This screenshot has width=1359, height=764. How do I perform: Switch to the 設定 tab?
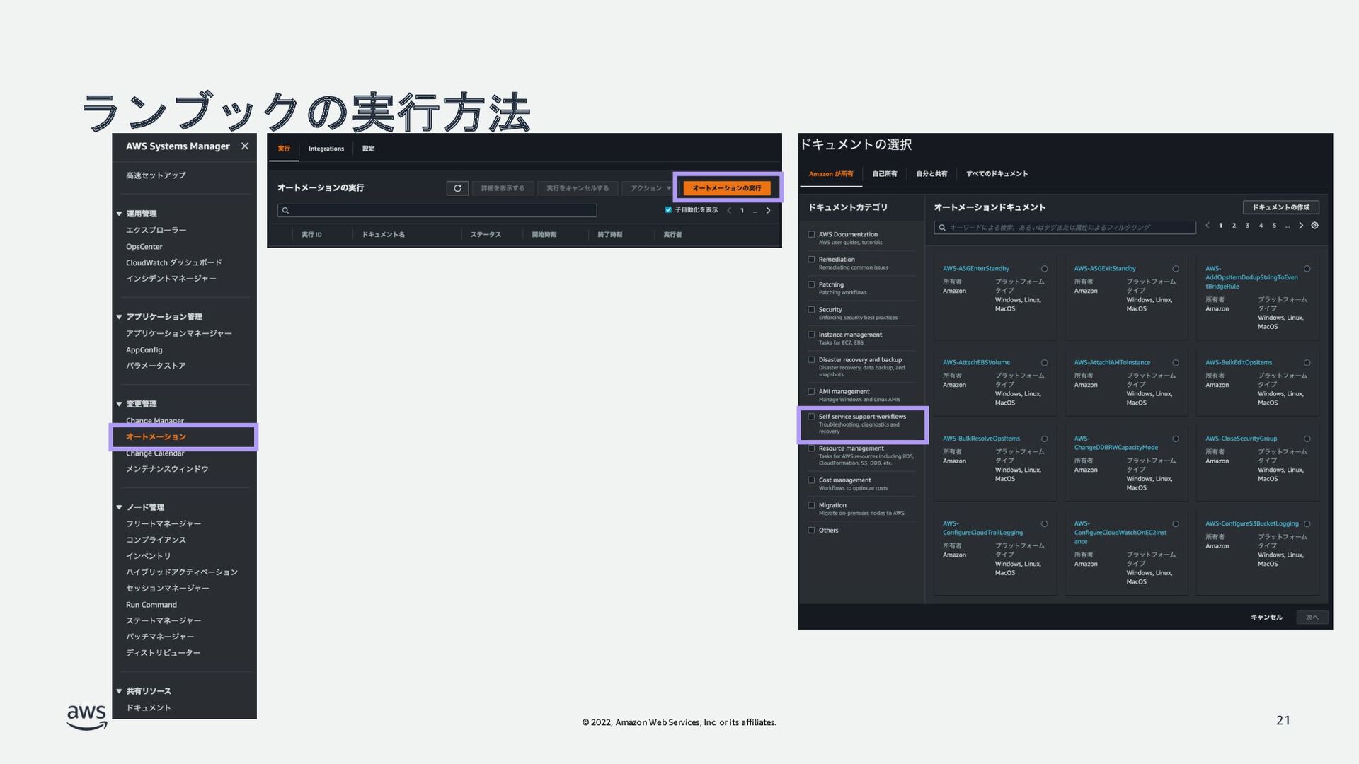[x=368, y=149]
